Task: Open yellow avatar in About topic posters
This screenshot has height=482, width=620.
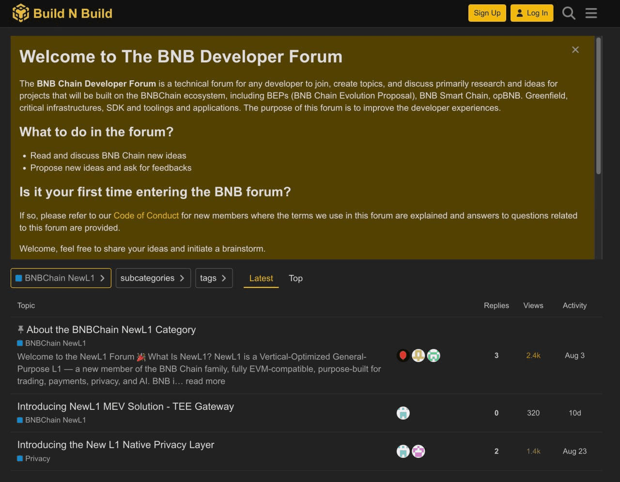Action: pyautogui.click(x=418, y=356)
